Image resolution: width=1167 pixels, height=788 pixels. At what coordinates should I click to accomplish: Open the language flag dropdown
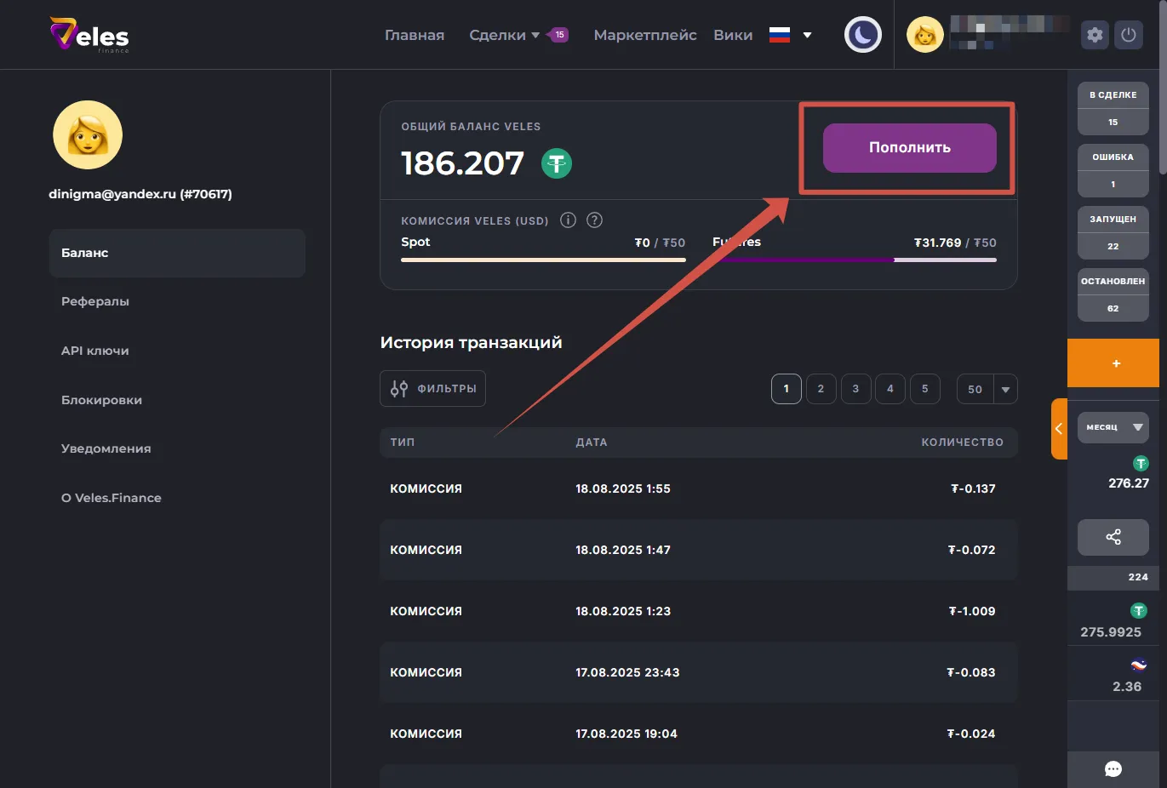(791, 35)
